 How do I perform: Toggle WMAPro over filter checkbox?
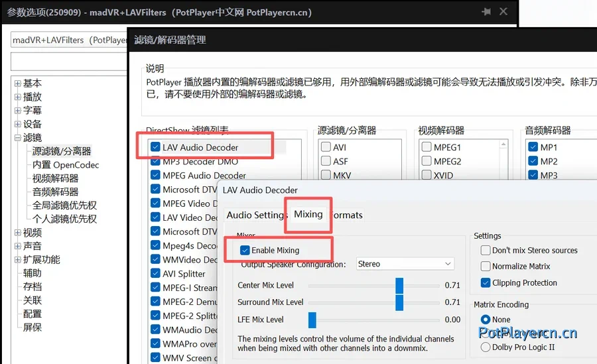155,343
